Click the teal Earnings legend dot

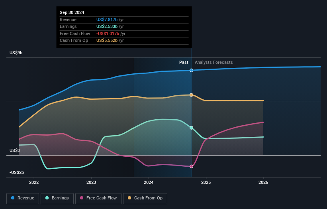coord(47,198)
